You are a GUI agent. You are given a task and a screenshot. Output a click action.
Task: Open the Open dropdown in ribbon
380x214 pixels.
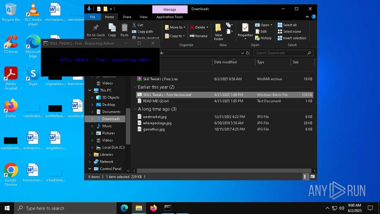(264, 25)
